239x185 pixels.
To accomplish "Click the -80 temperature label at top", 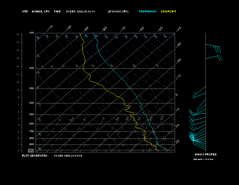I will click(x=104, y=29).
